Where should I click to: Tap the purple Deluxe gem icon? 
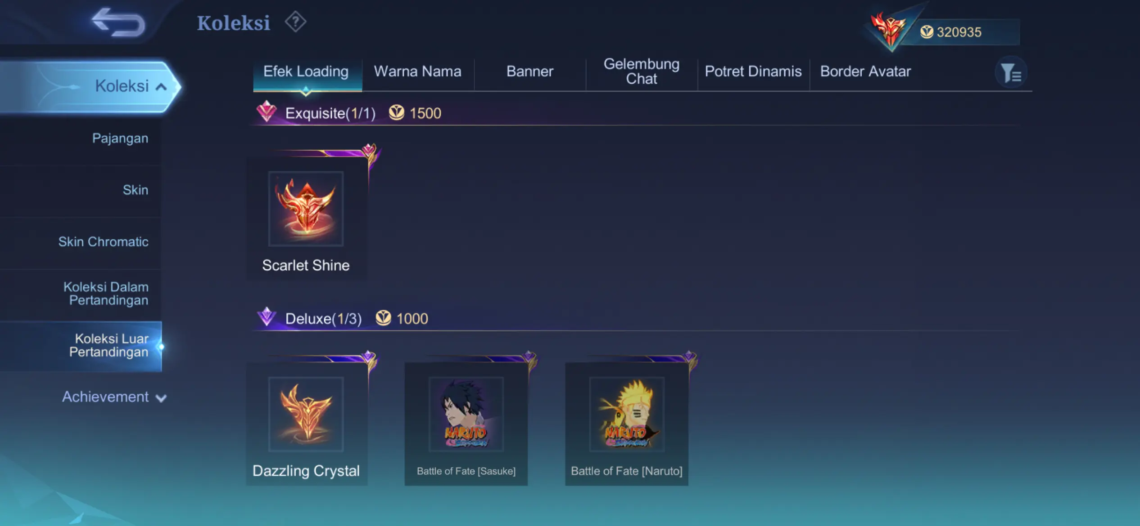click(x=267, y=317)
